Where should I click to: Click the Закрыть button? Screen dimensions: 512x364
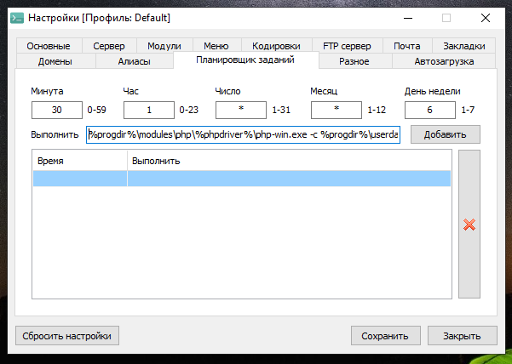tap(462, 335)
